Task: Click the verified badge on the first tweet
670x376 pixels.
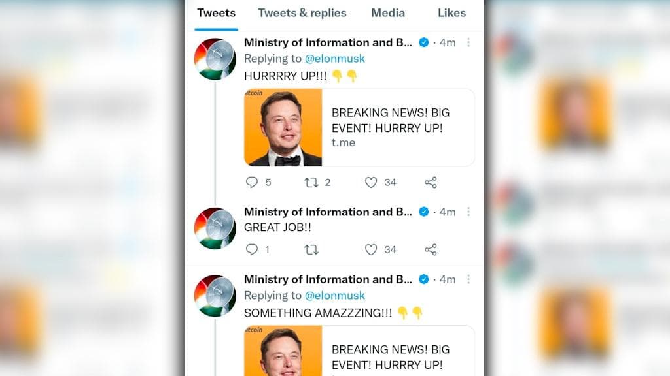Action: pyautogui.click(x=423, y=42)
